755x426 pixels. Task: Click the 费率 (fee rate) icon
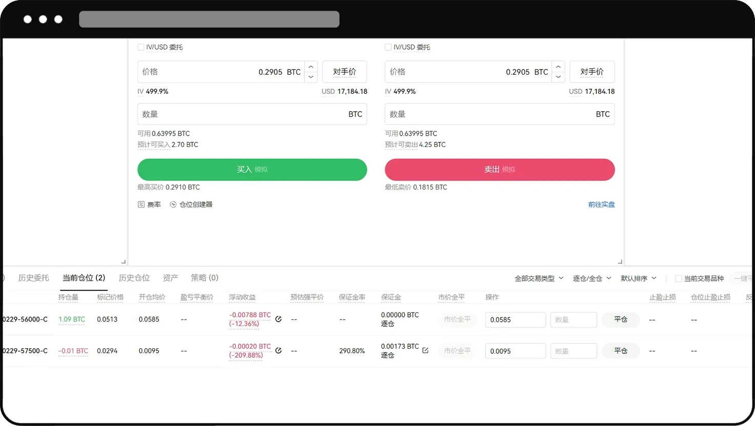(x=142, y=204)
